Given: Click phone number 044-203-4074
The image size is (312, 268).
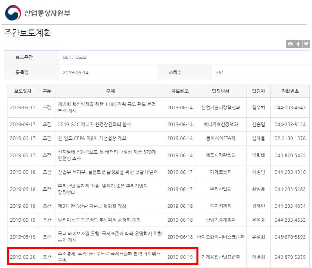Looking at the screenshot, I should pyautogui.click(x=290, y=206).
